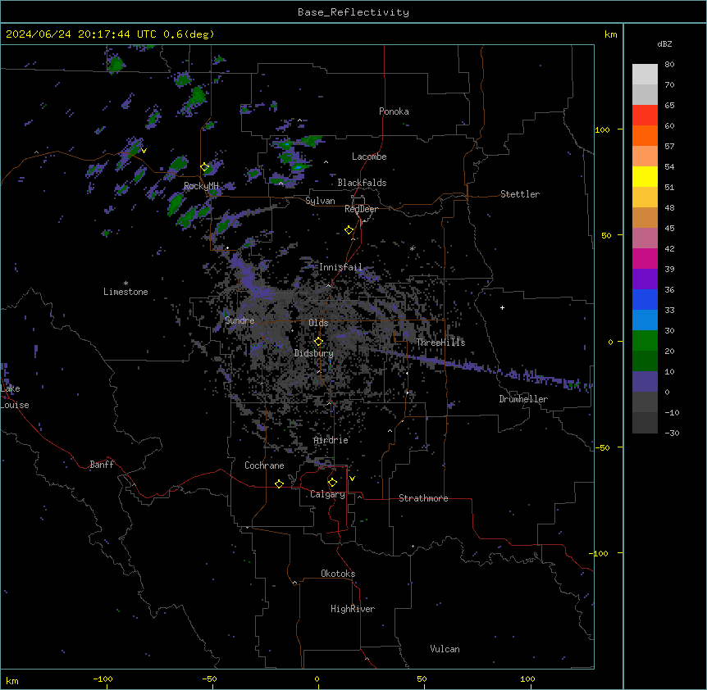Viewport: 707px width, 690px height.
Task: Click the -100 tick on bottom axis
Action: coord(103,679)
